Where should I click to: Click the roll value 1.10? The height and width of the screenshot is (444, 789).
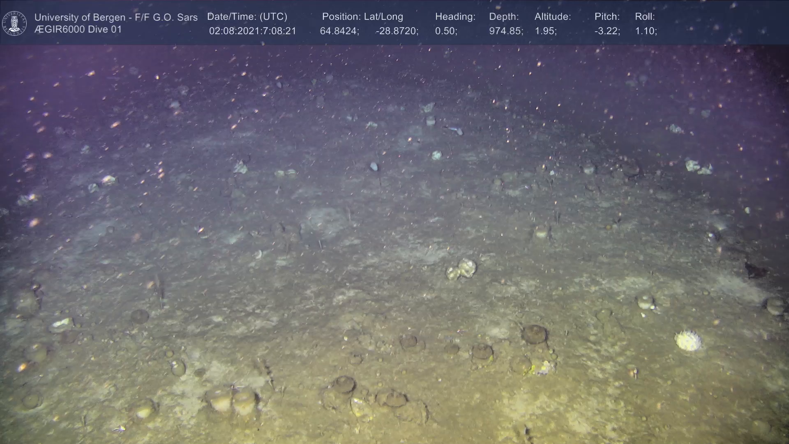point(646,31)
